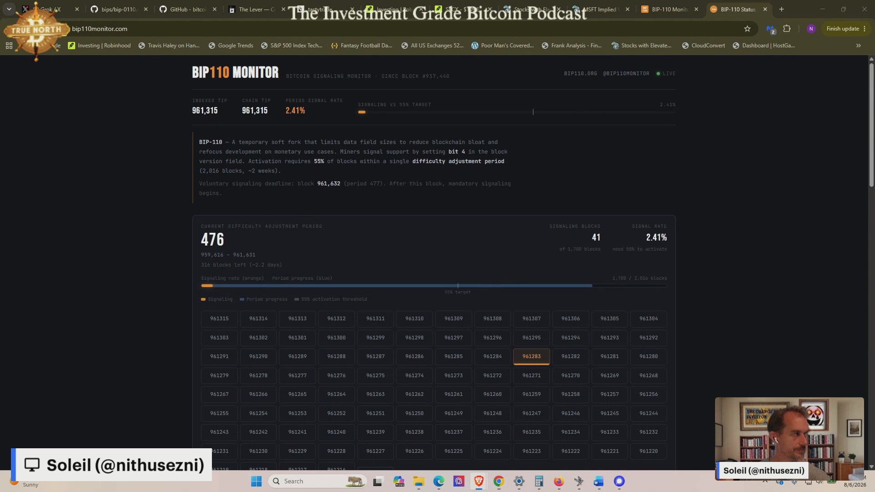Select block 961315 in the grid
875x492 pixels.
click(x=219, y=319)
